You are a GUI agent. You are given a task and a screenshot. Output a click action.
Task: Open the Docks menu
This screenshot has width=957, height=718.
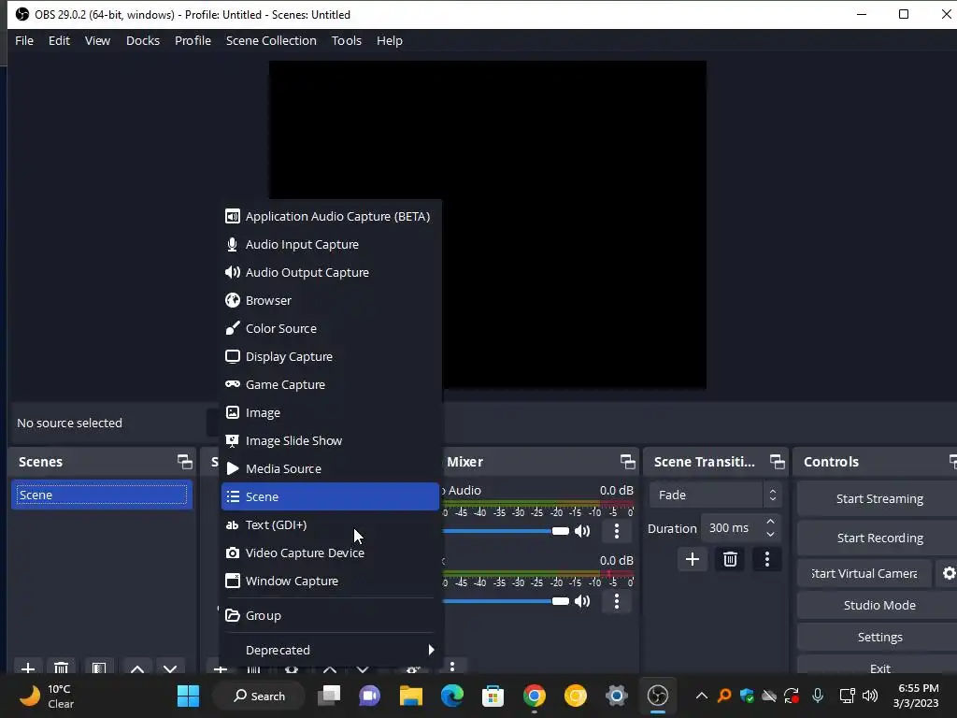point(143,40)
